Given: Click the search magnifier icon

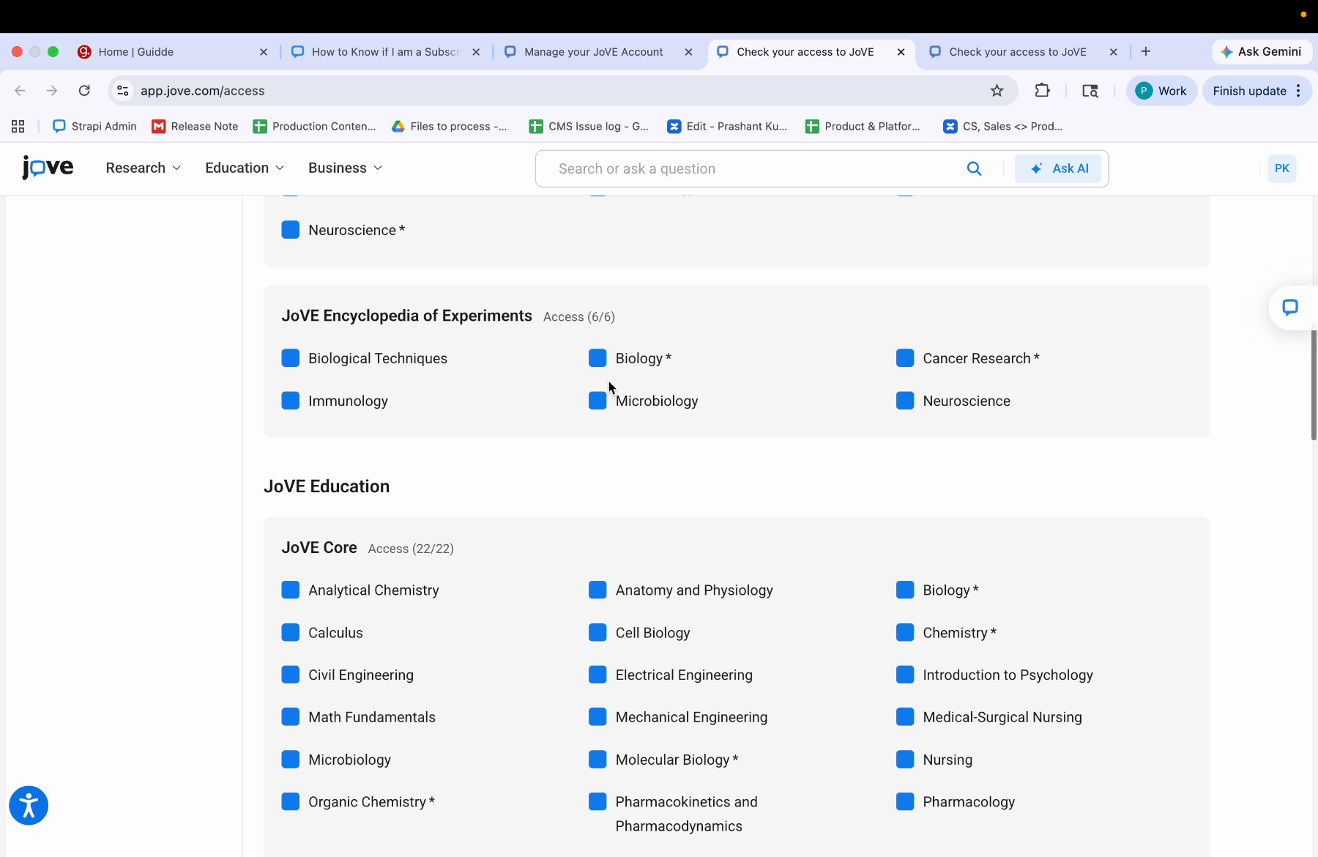Looking at the screenshot, I should pyautogui.click(x=974, y=168).
